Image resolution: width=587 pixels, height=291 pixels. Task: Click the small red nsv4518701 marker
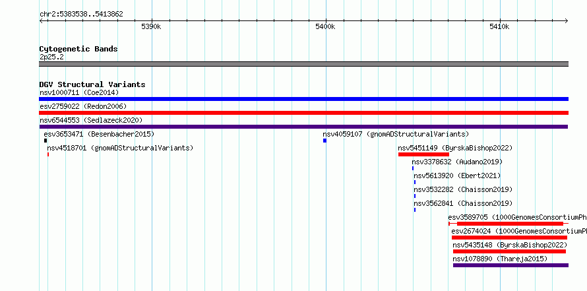coord(48,154)
